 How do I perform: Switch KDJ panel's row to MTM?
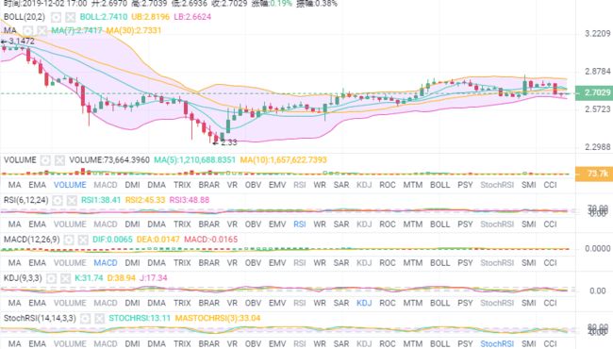pos(413,303)
